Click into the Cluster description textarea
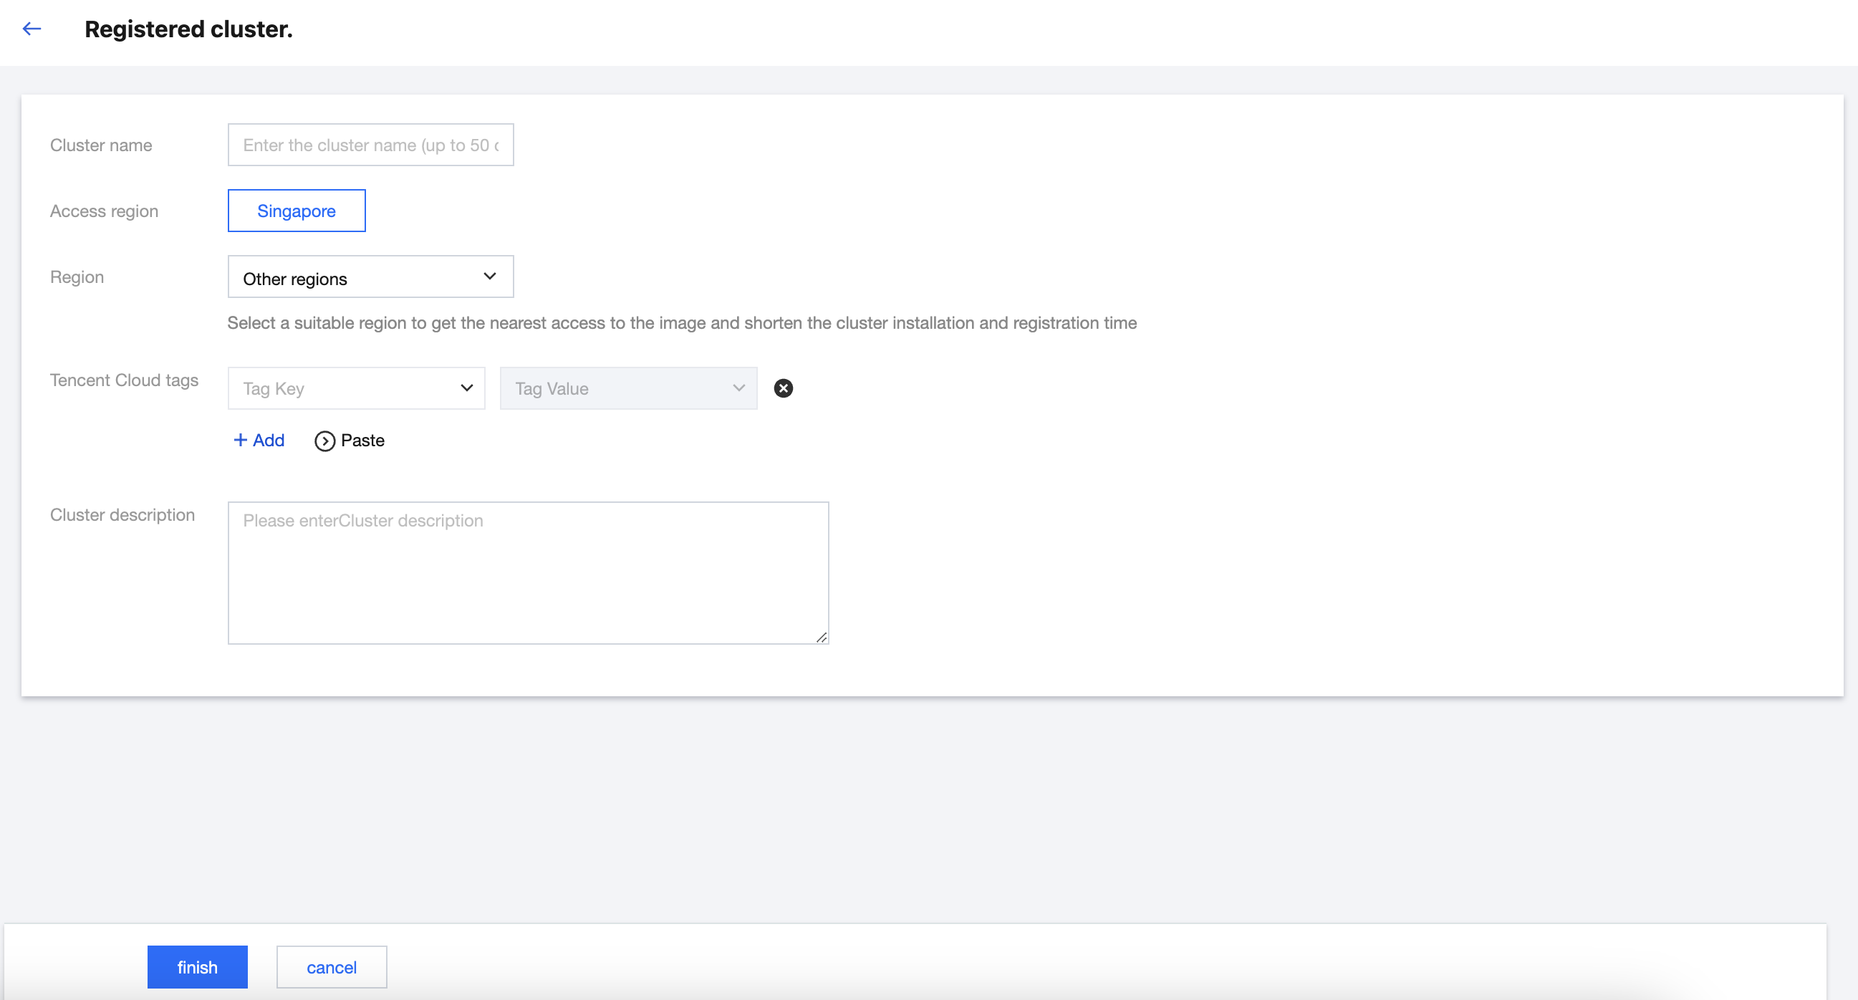This screenshot has width=1858, height=1000. [528, 574]
